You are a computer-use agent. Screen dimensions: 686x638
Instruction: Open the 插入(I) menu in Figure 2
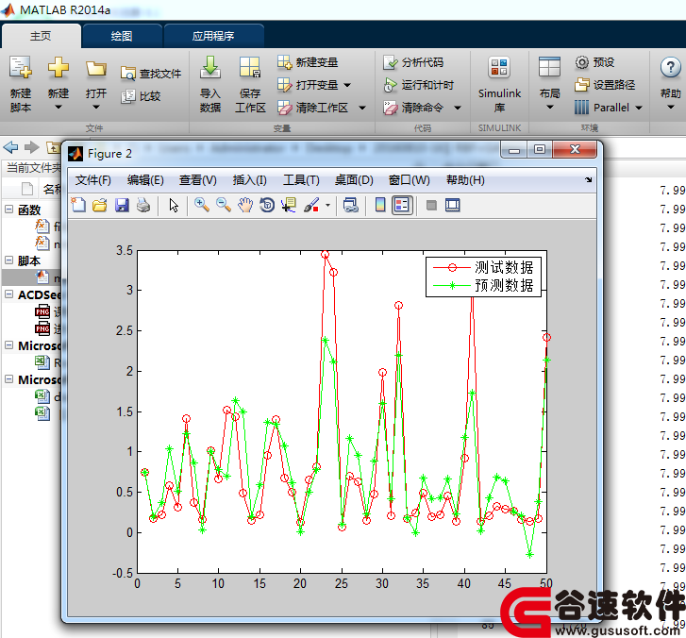[250, 180]
